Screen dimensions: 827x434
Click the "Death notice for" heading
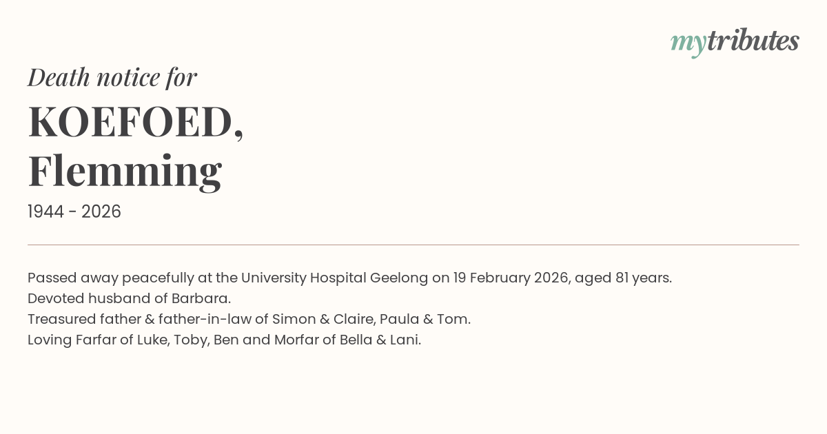click(112, 77)
